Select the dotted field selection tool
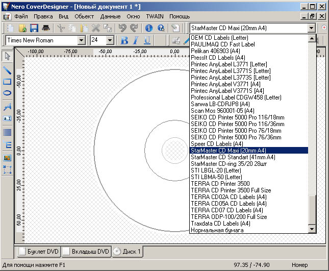The width and height of the screenshot is (329, 271). (7, 169)
